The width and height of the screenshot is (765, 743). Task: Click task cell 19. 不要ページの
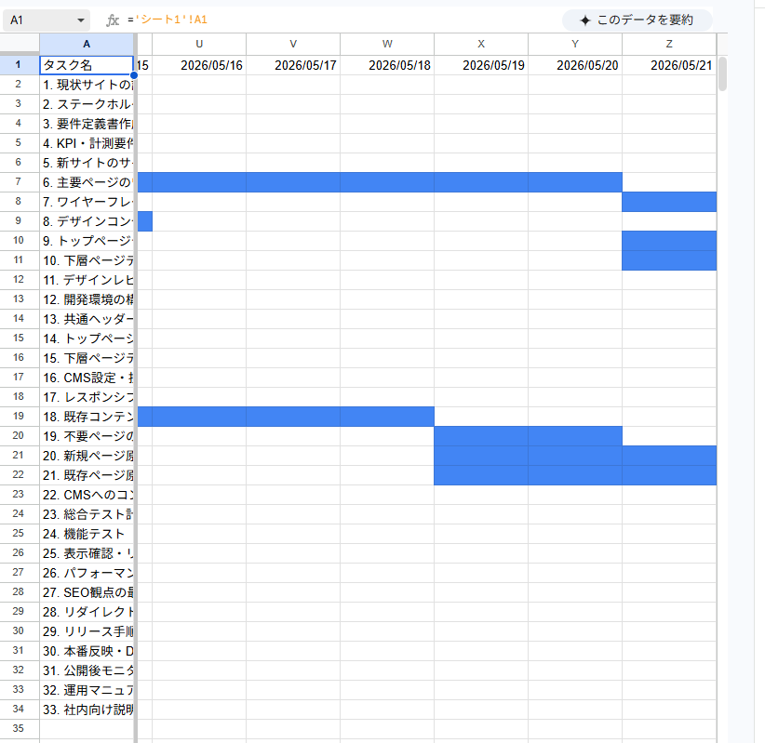[87, 436]
